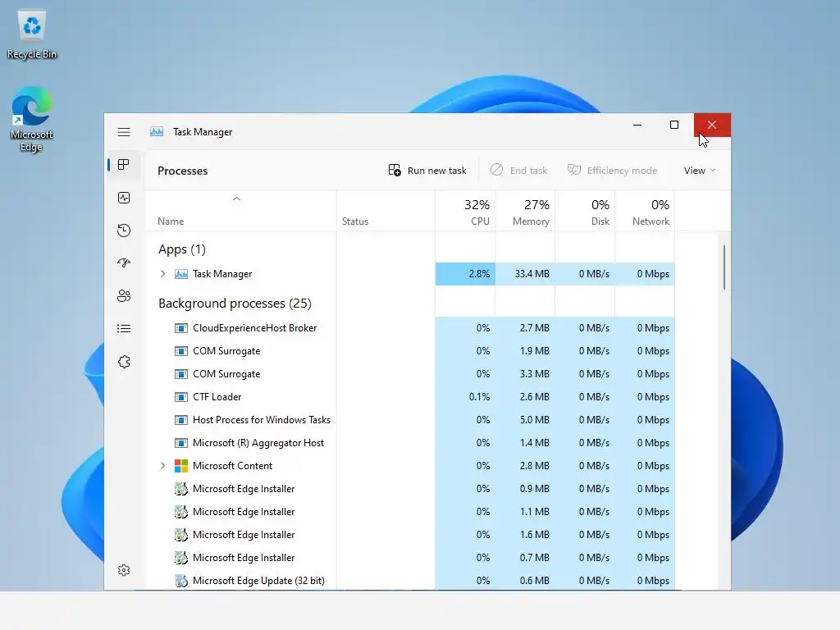Expand the Task Manager app row
The height and width of the screenshot is (630, 840).
pyautogui.click(x=163, y=274)
